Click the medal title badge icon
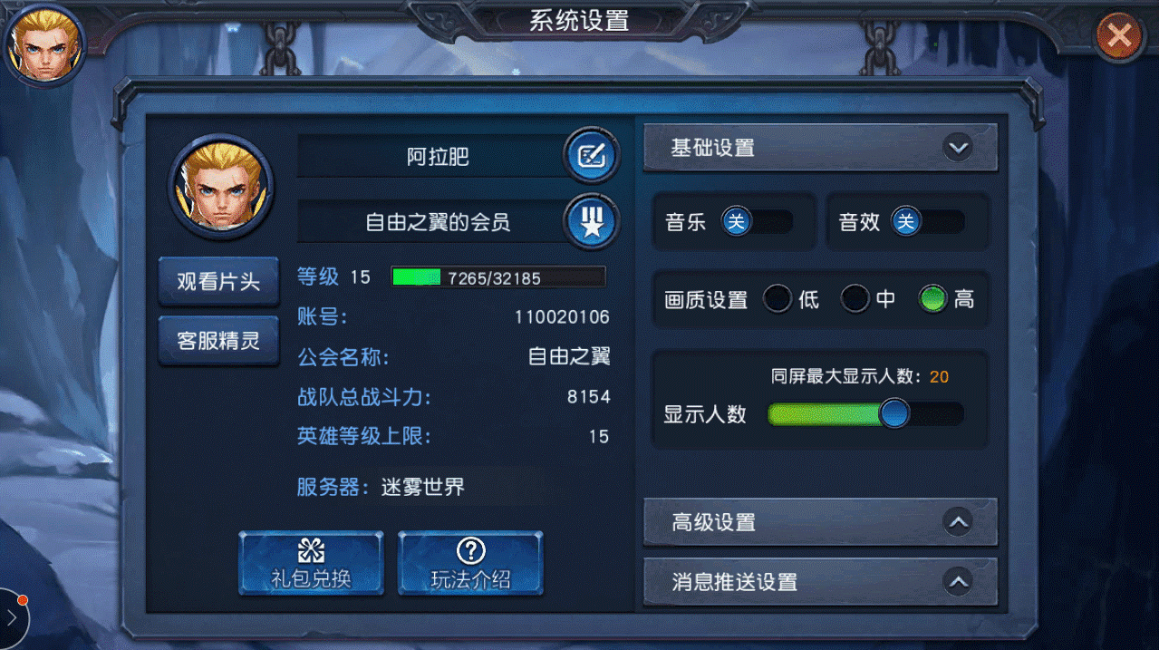This screenshot has width=1159, height=650. 592,220
